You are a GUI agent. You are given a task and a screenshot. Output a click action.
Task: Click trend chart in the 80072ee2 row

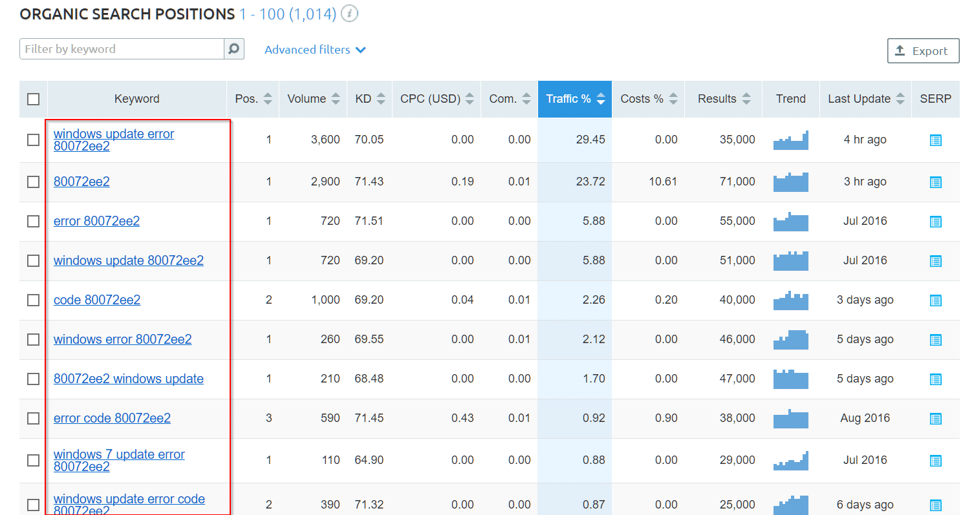tap(790, 182)
